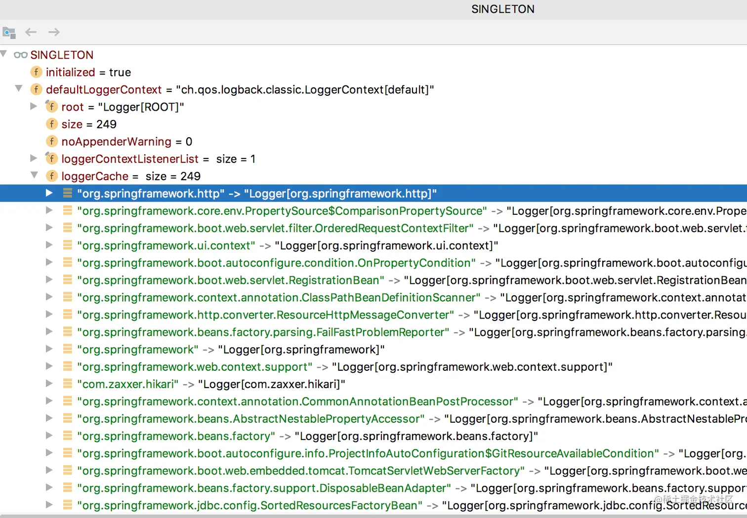Select the OrderedRequestContextFilter entry text
The height and width of the screenshot is (518, 747).
coord(412,228)
